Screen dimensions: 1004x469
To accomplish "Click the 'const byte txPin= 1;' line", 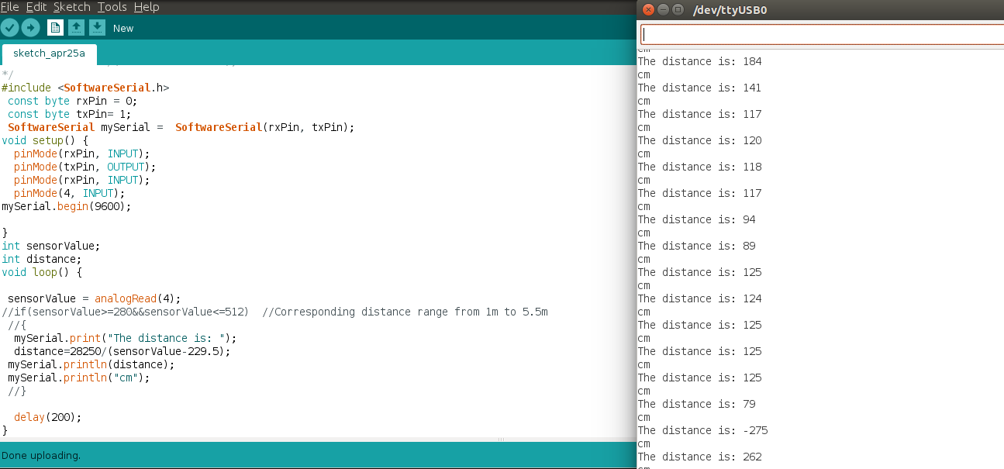I will click(69, 114).
